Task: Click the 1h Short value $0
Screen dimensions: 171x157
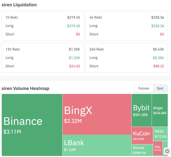Action: (x=78, y=34)
